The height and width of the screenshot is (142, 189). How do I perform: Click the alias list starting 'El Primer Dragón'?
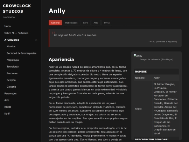[x=166, y=109]
